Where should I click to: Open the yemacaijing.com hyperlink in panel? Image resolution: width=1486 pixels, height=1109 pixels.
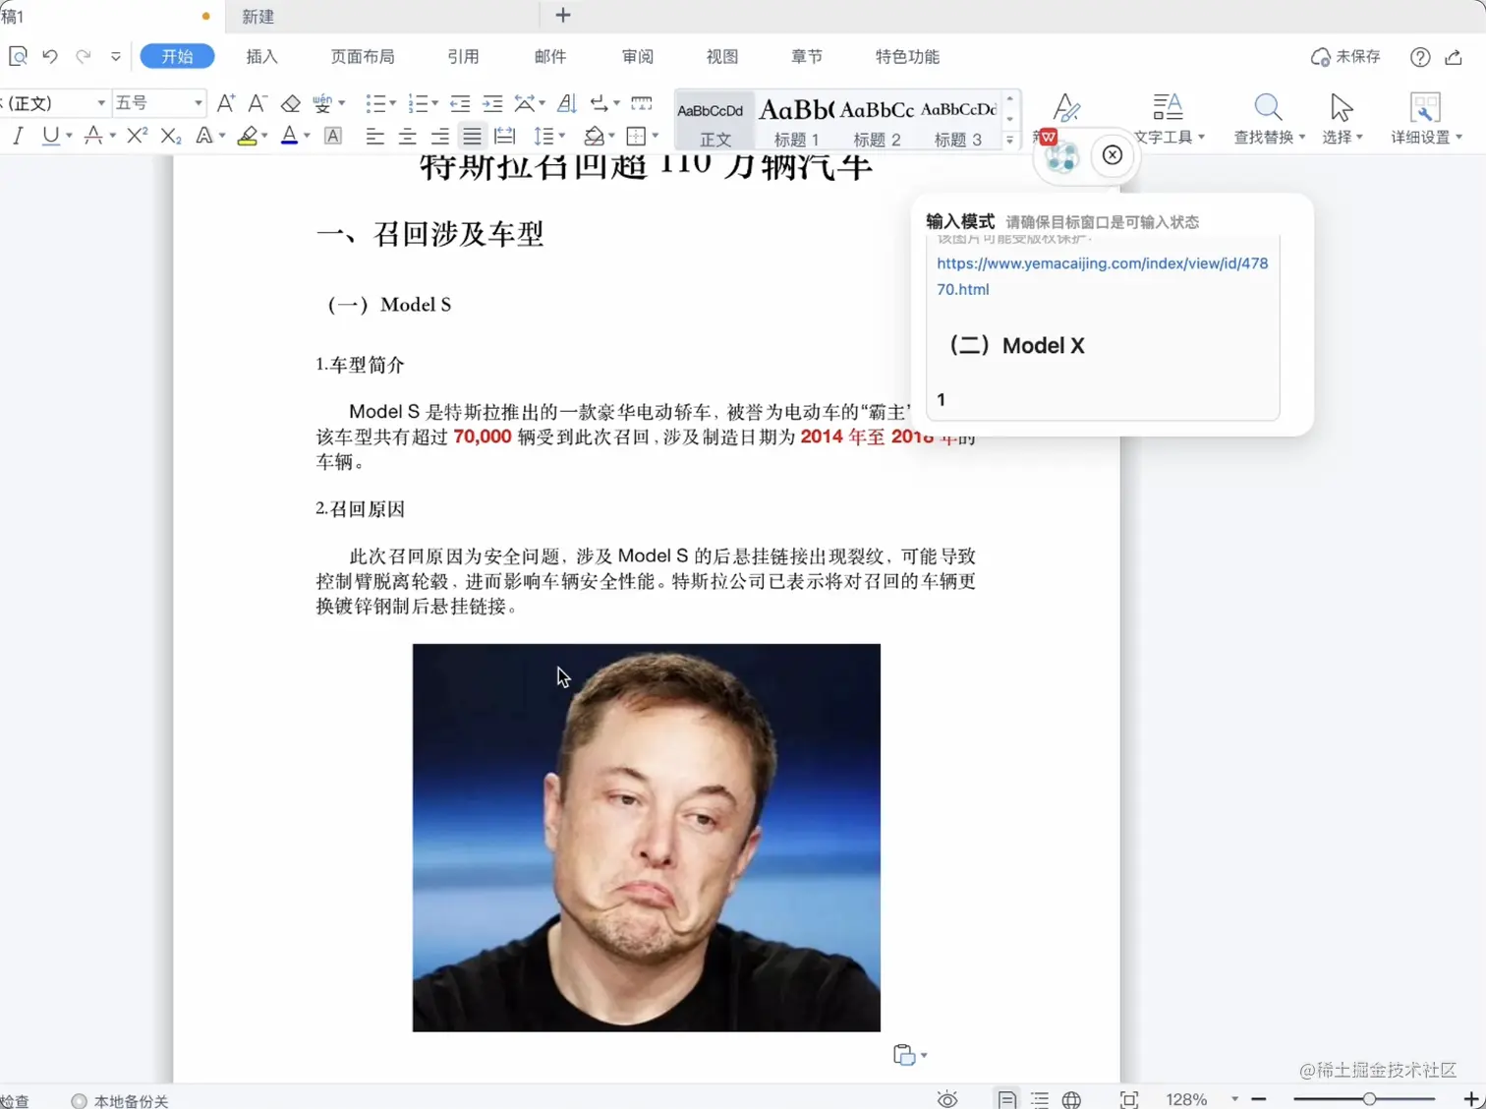point(1102,276)
